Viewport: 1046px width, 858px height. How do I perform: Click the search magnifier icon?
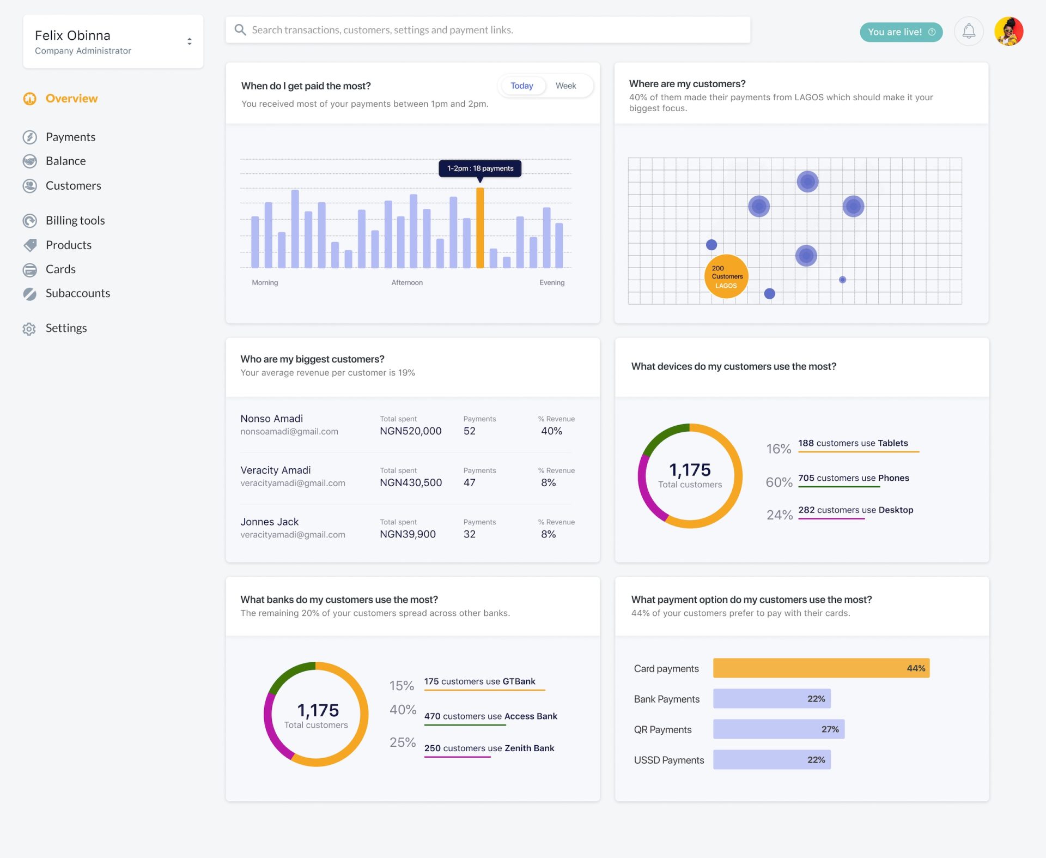pos(240,29)
